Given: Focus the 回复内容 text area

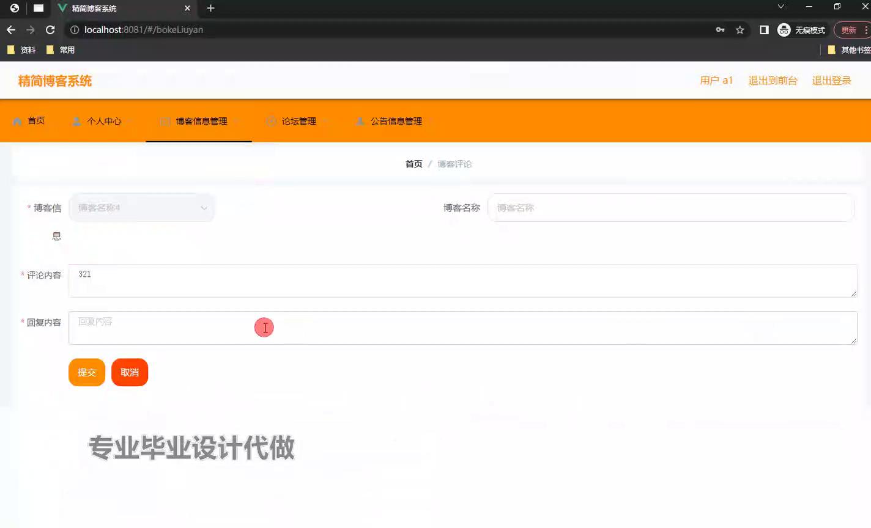Looking at the screenshot, I should [462, 328].
